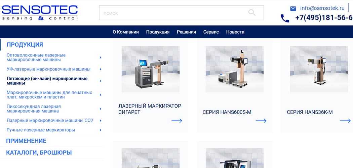This screenshot has width=353, height=168.
Task: Open Маркировочные машины для печатных плат category
Action: point(49,95)
